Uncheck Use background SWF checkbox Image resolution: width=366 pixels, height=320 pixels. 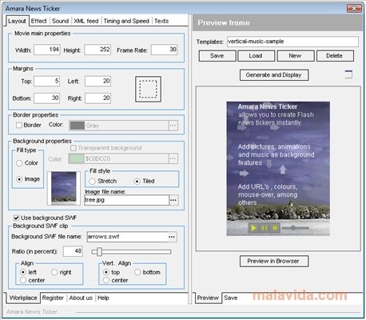coord(17,218)
